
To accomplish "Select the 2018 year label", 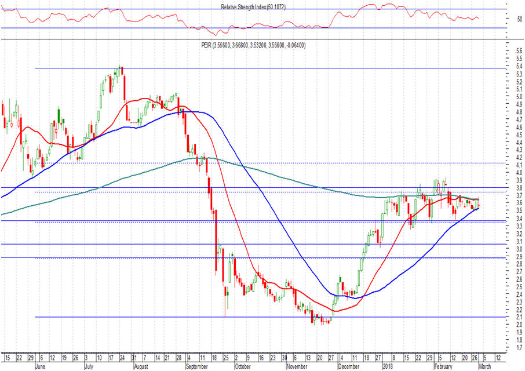I will point(387,366).
